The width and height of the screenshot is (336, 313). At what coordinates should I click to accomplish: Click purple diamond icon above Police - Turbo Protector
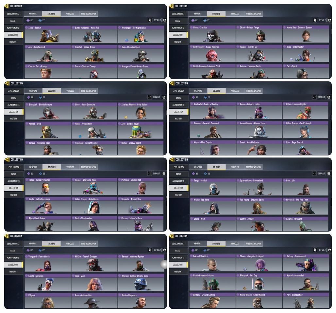(28, 174)
